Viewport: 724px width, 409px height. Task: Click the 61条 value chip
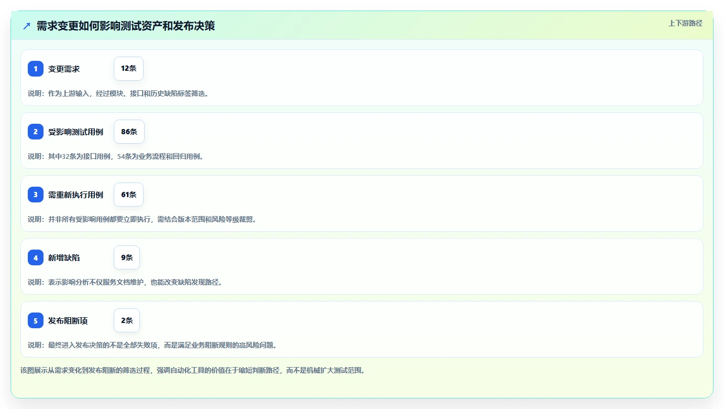[x=128, y=195]
